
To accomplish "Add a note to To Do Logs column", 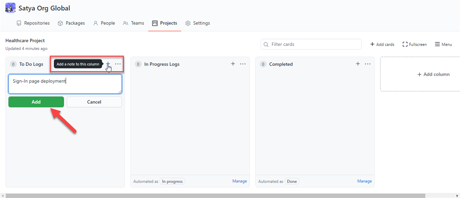I will 108,64.
